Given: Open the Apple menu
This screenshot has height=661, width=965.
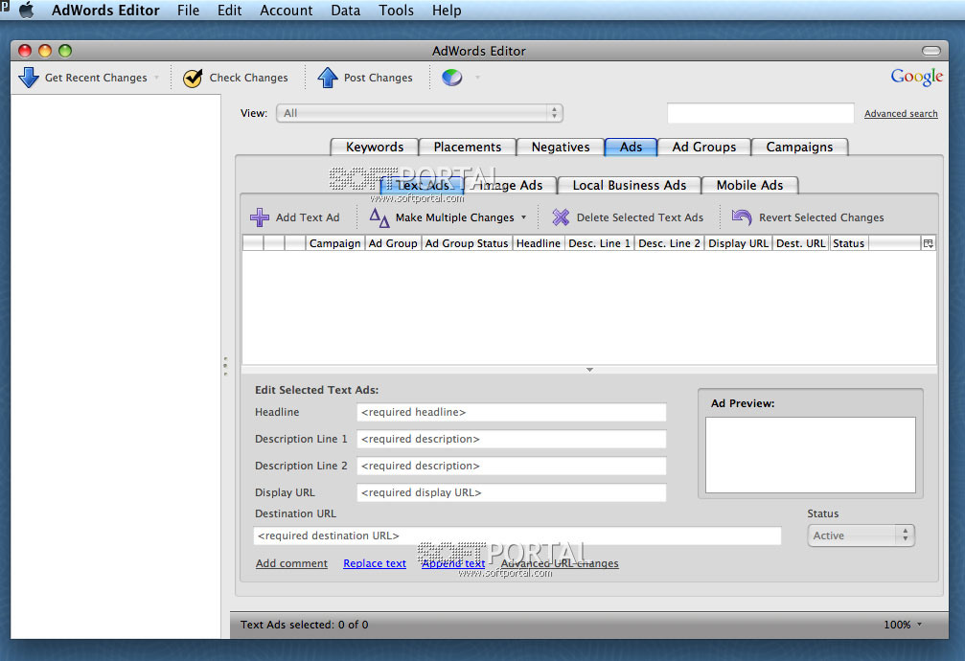Looking at the screenshot, I should pyautogui.click(x=27, y=11).
